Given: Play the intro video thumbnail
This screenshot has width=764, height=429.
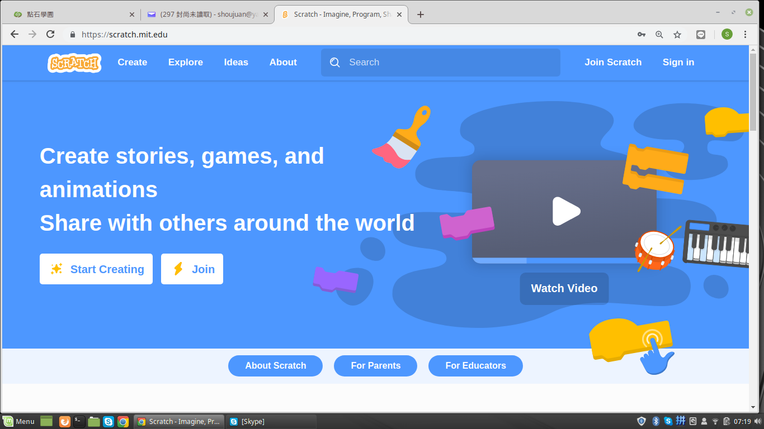Looking at the screenshot, I should [566, 211].
